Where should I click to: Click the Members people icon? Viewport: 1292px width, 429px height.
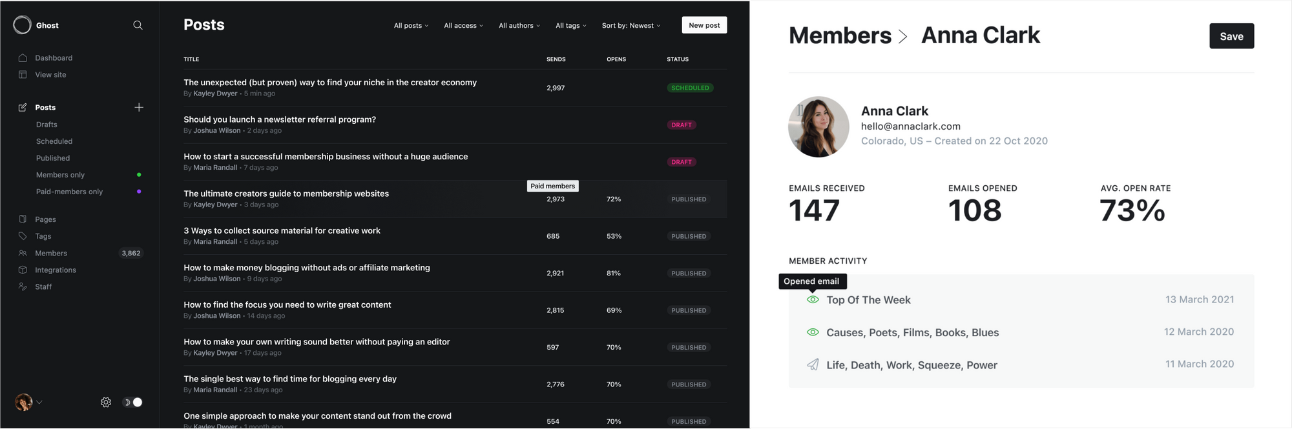tap(23, 254)
